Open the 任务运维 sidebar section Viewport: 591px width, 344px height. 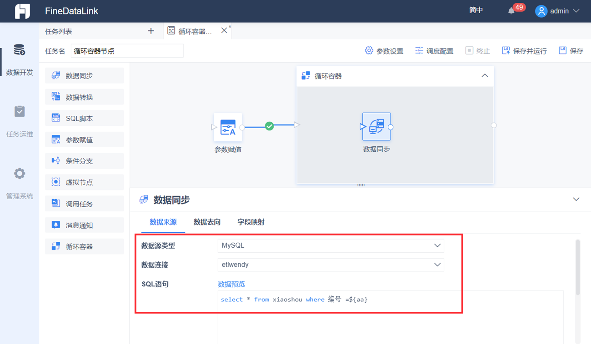click(x=20, y=122)
